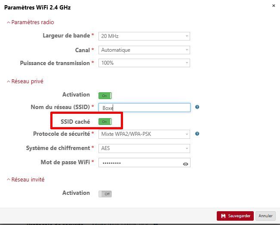Collapse the Réseau privé section
The height and width of the screenshot is (225, 280).
(x=25, y=81)
